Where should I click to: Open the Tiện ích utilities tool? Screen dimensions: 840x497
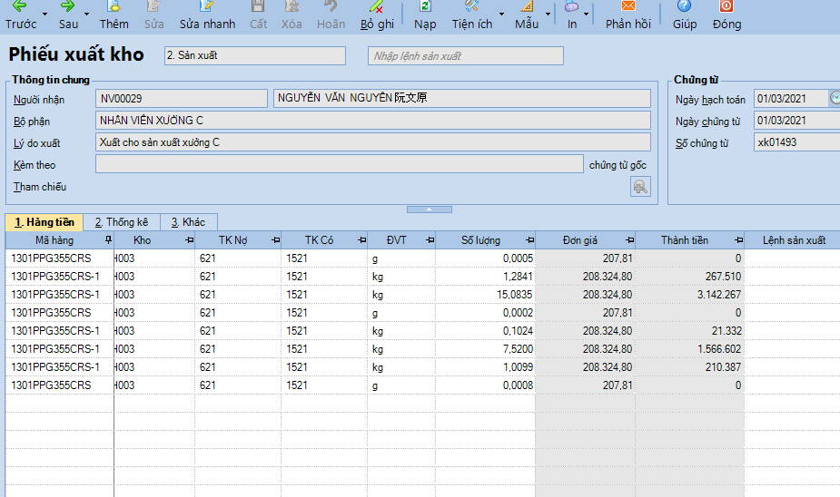point(472,15)
